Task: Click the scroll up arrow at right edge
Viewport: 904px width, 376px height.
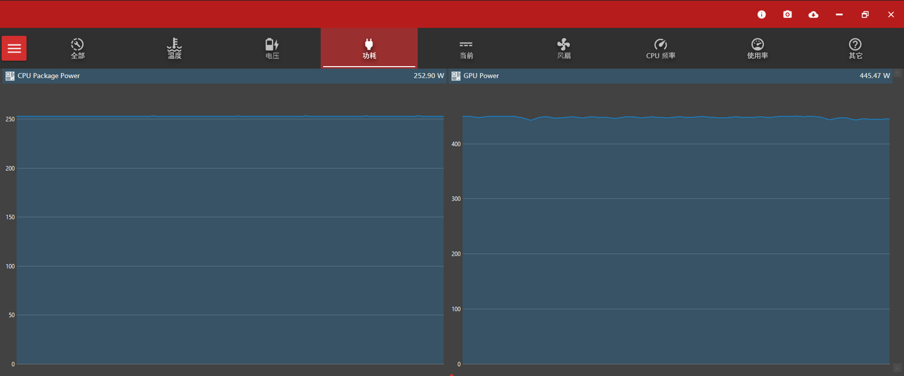Action: (898, 74)
